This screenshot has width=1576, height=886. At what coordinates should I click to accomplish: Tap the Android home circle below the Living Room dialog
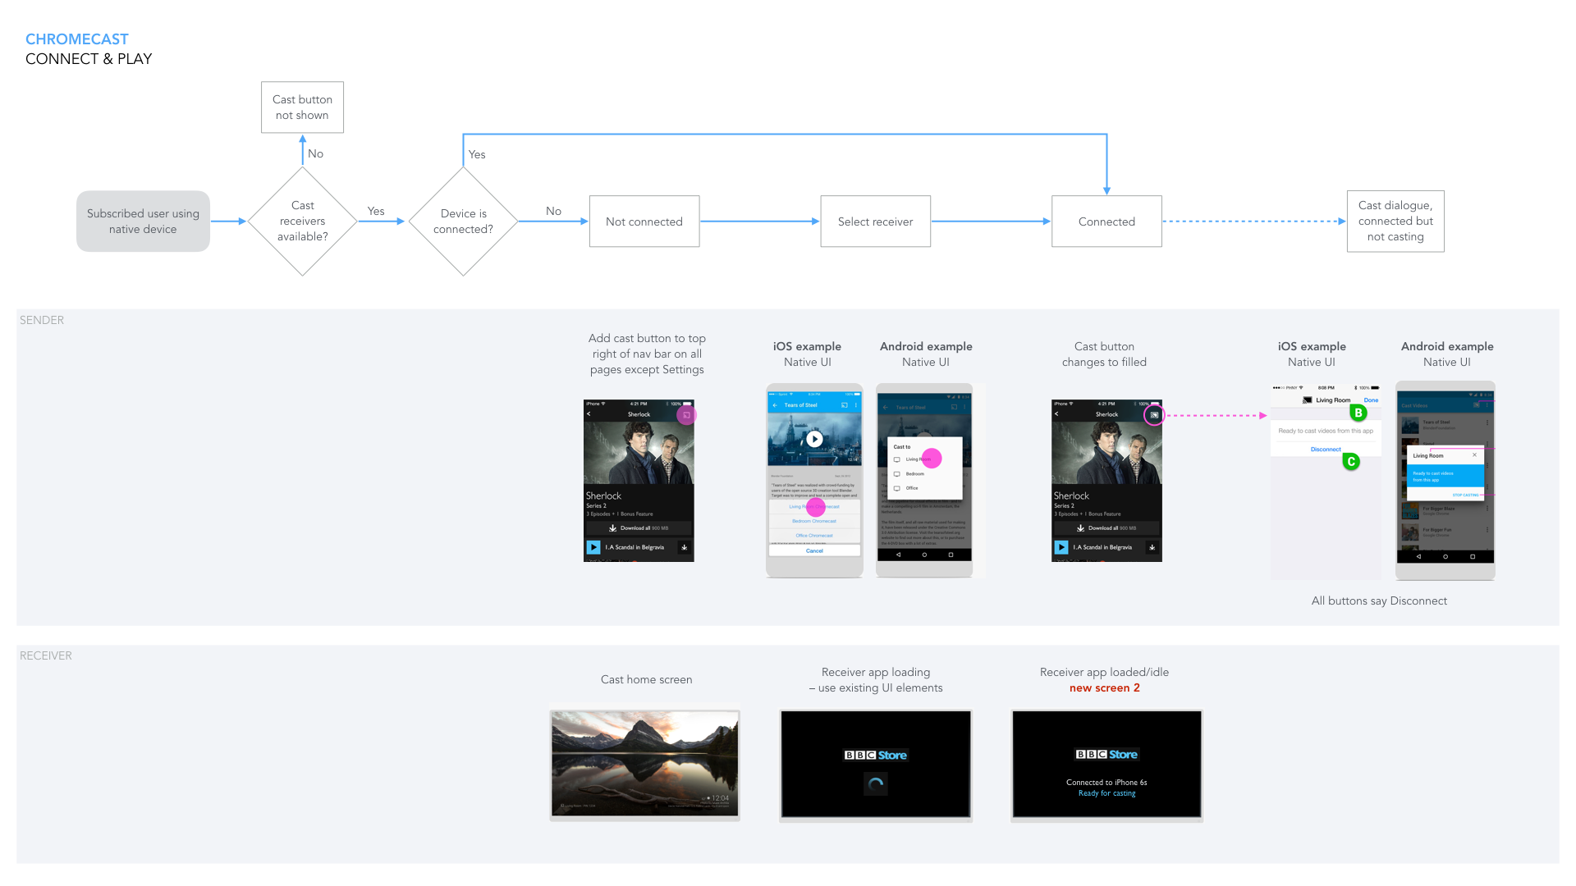pos(1445,556)
